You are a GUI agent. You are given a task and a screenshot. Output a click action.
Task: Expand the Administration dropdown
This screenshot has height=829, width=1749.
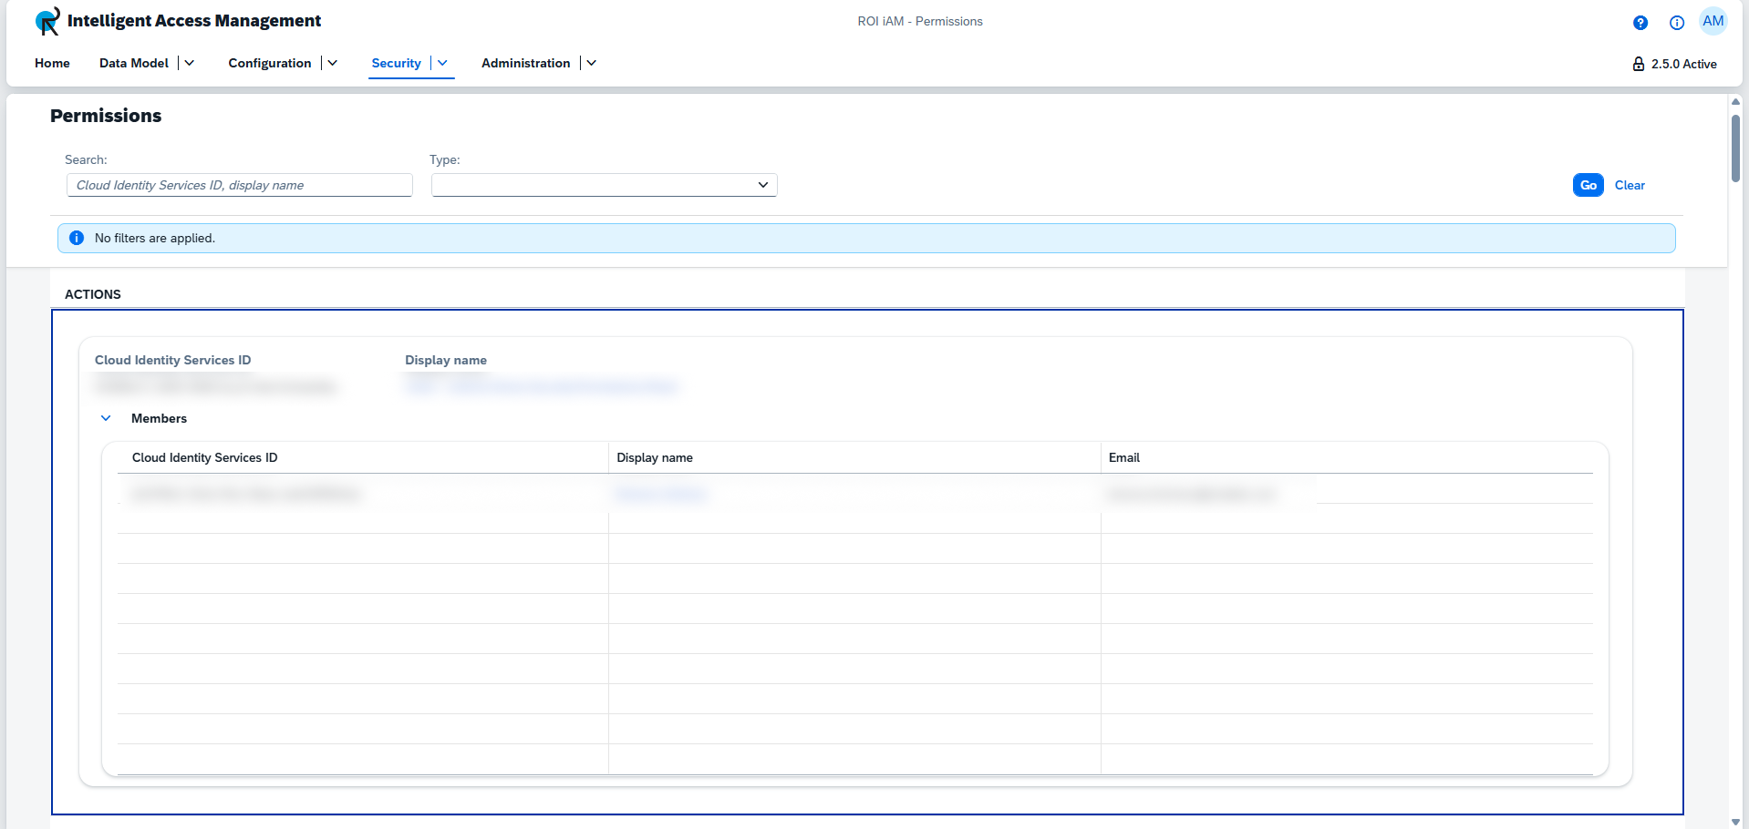[x=591, y=63]
